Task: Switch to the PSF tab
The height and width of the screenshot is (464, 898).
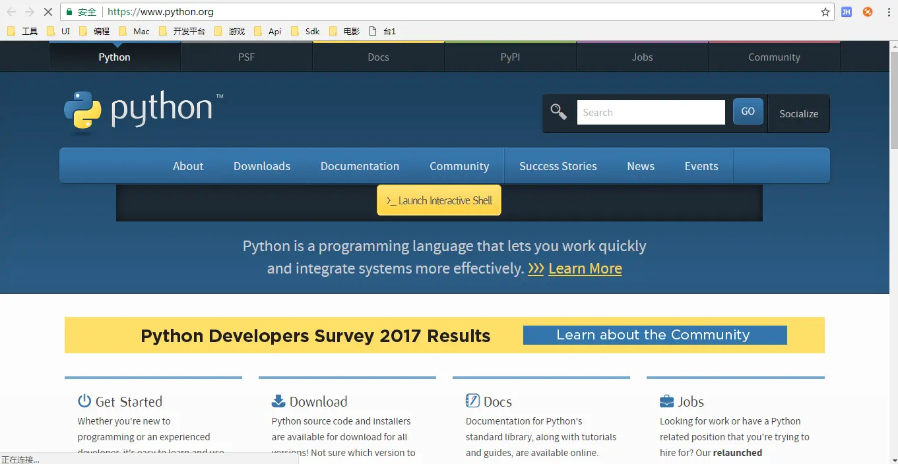Action: (x=246, y=57)
